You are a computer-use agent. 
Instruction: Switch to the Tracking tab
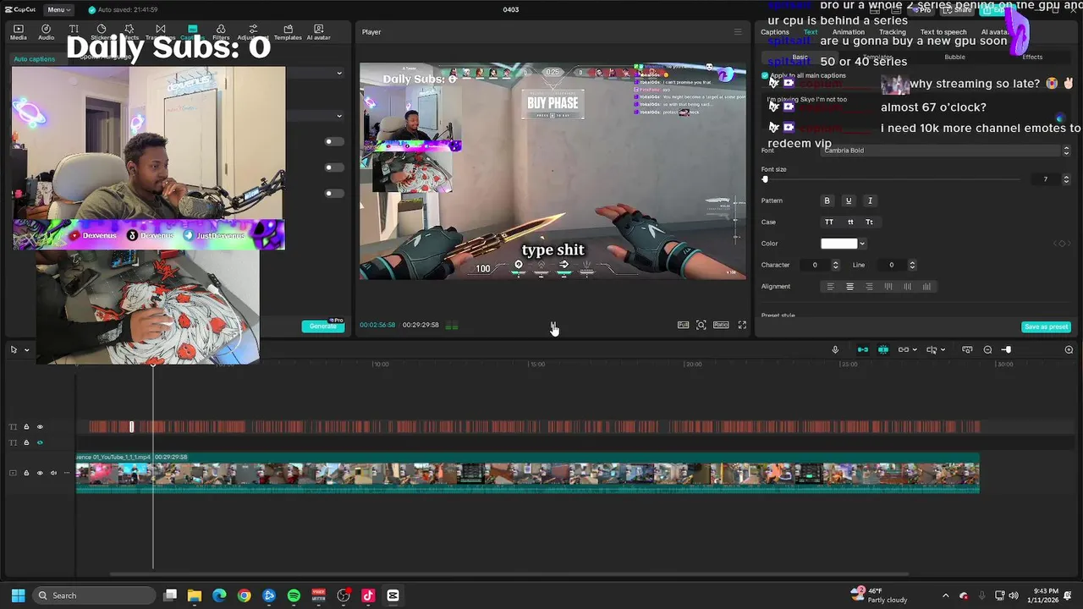point(892,32)
